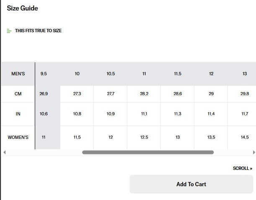Select men's size 13 header cell
256x200 pixels.
point(245,74)
